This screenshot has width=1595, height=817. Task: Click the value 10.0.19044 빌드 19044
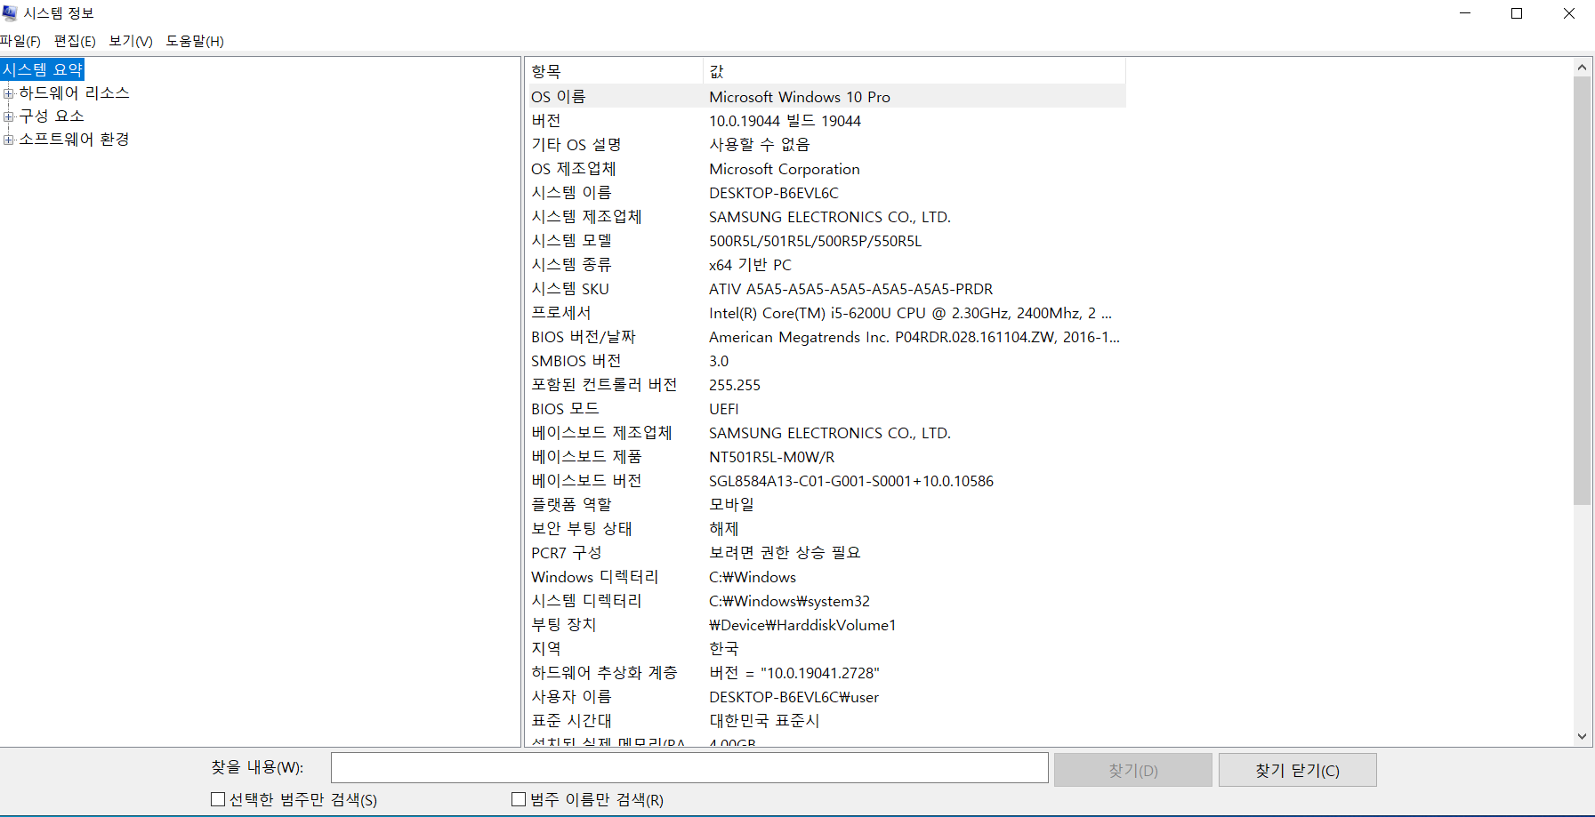click(x=785, y=120)
